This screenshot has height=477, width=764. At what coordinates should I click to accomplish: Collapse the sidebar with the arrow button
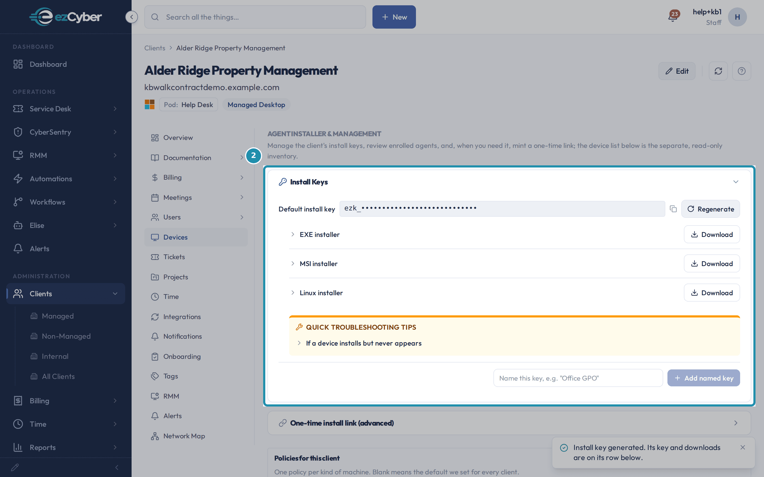131,17
